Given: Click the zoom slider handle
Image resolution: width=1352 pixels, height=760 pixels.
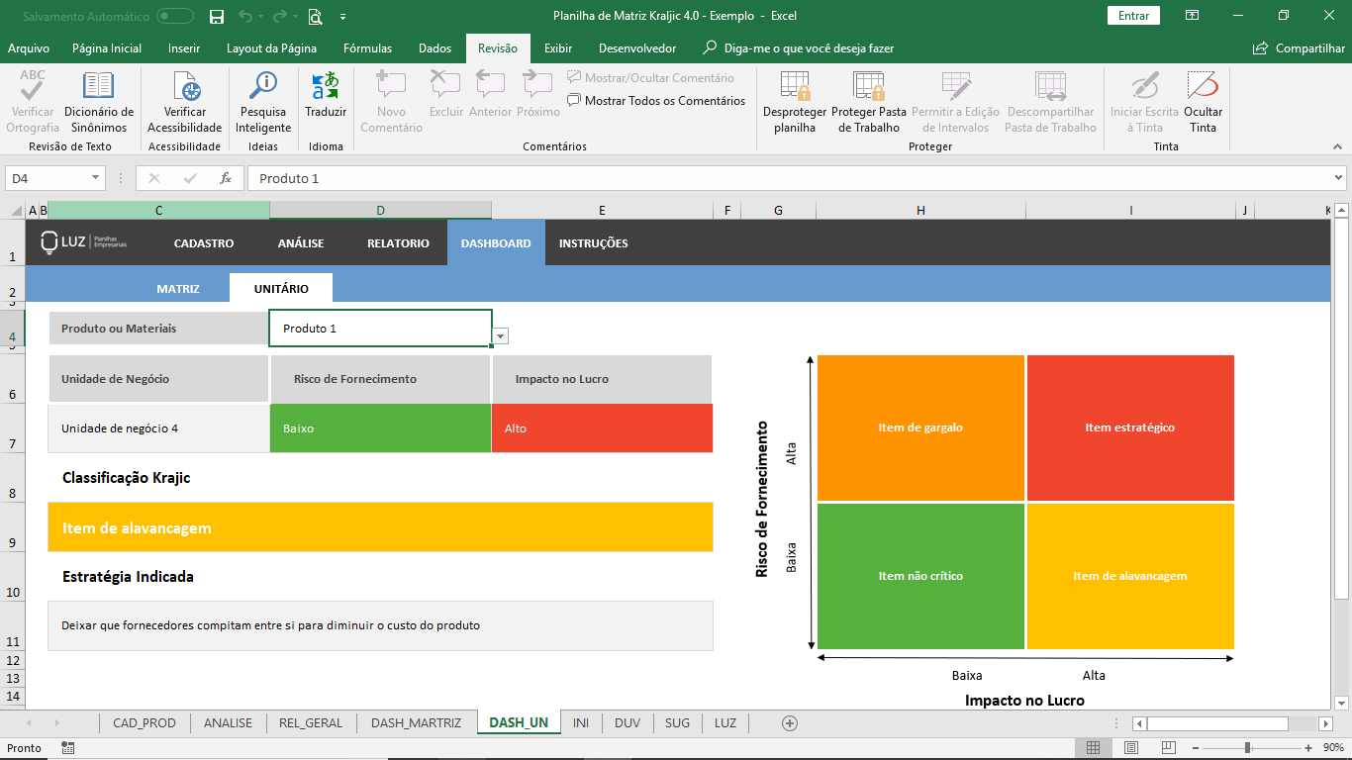Looking at the screenshot, I should (1247, 748).
